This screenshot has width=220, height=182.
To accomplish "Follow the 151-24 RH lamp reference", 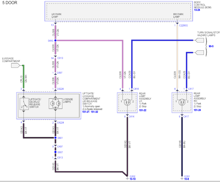I will [x=198, y=110].
